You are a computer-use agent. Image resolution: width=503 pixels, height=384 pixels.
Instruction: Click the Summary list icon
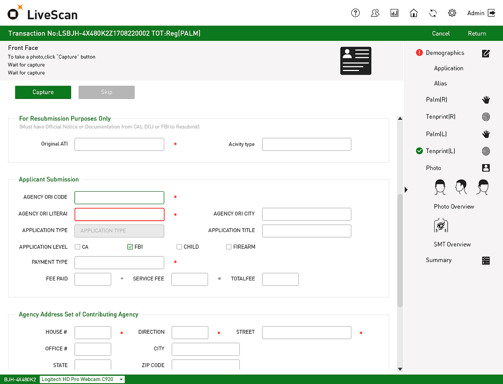pos(486,260)
